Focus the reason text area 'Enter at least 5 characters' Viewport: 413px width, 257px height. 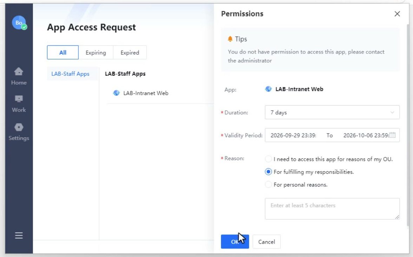click(332, 209)
